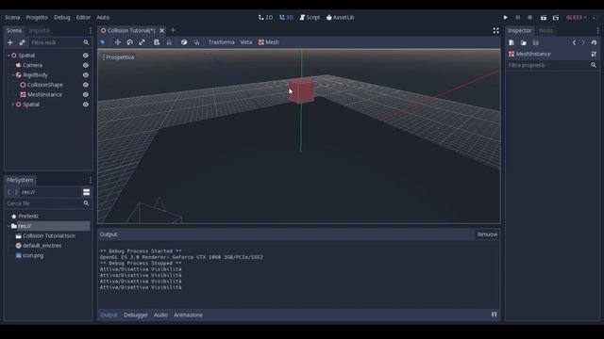Toggle FileSystem split view mode icon
The width and height of the screenshot is (604, 339).
86,192
